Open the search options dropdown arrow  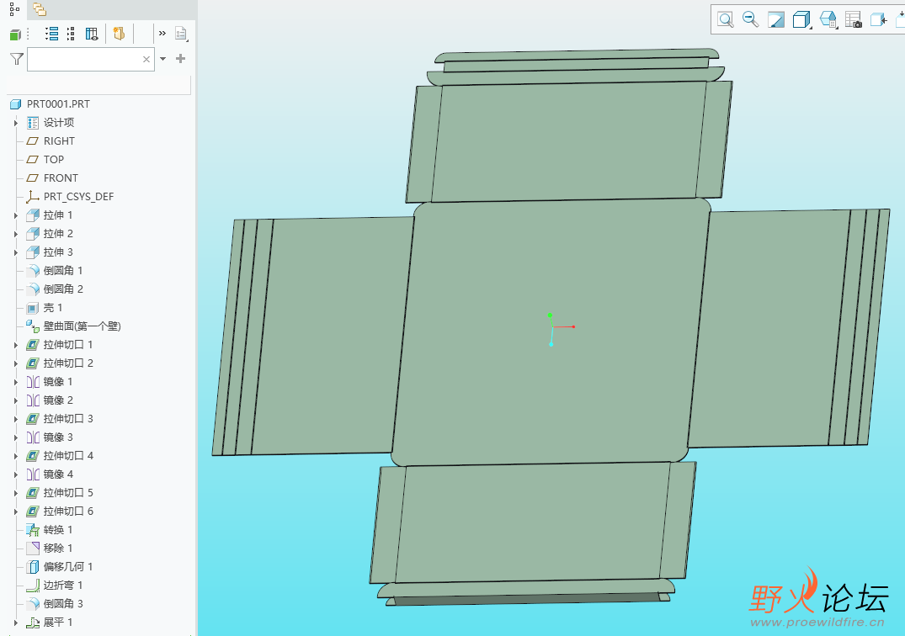162,59
